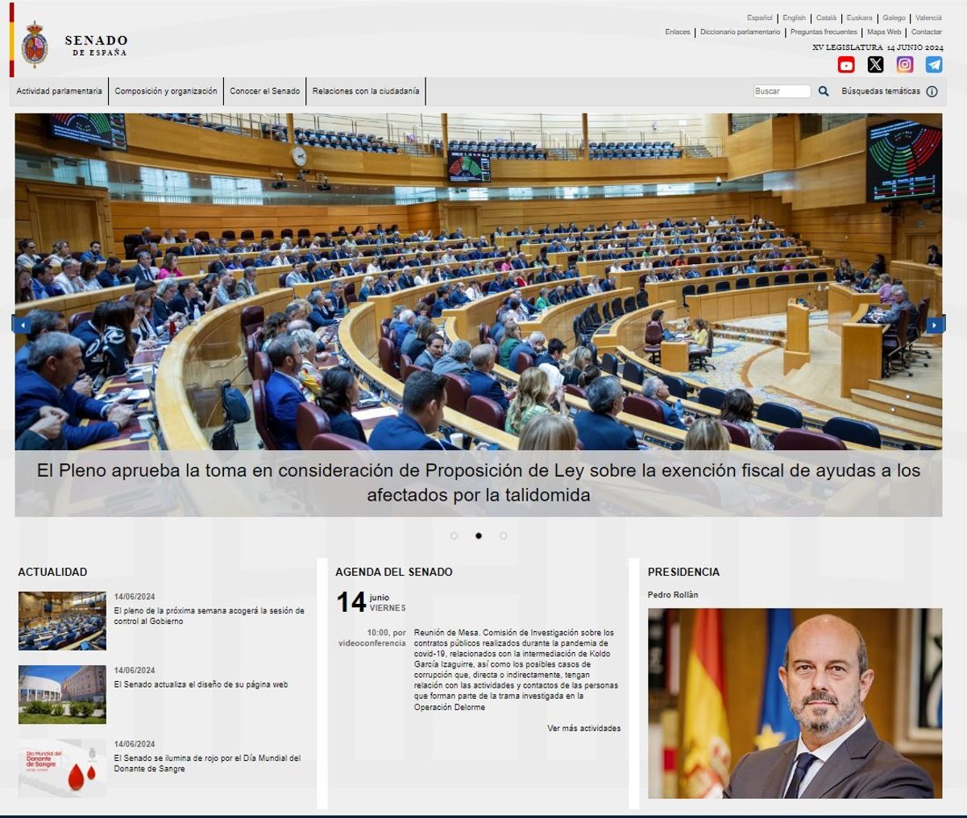Advance to next carousel slide arrow
967x818 pixels.
pos(935,324)
